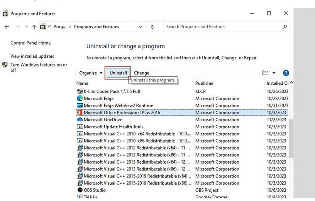Viewport: 315px width, 201px height.
Task: Click the Back navigation arrow
Action: (7, 27)
